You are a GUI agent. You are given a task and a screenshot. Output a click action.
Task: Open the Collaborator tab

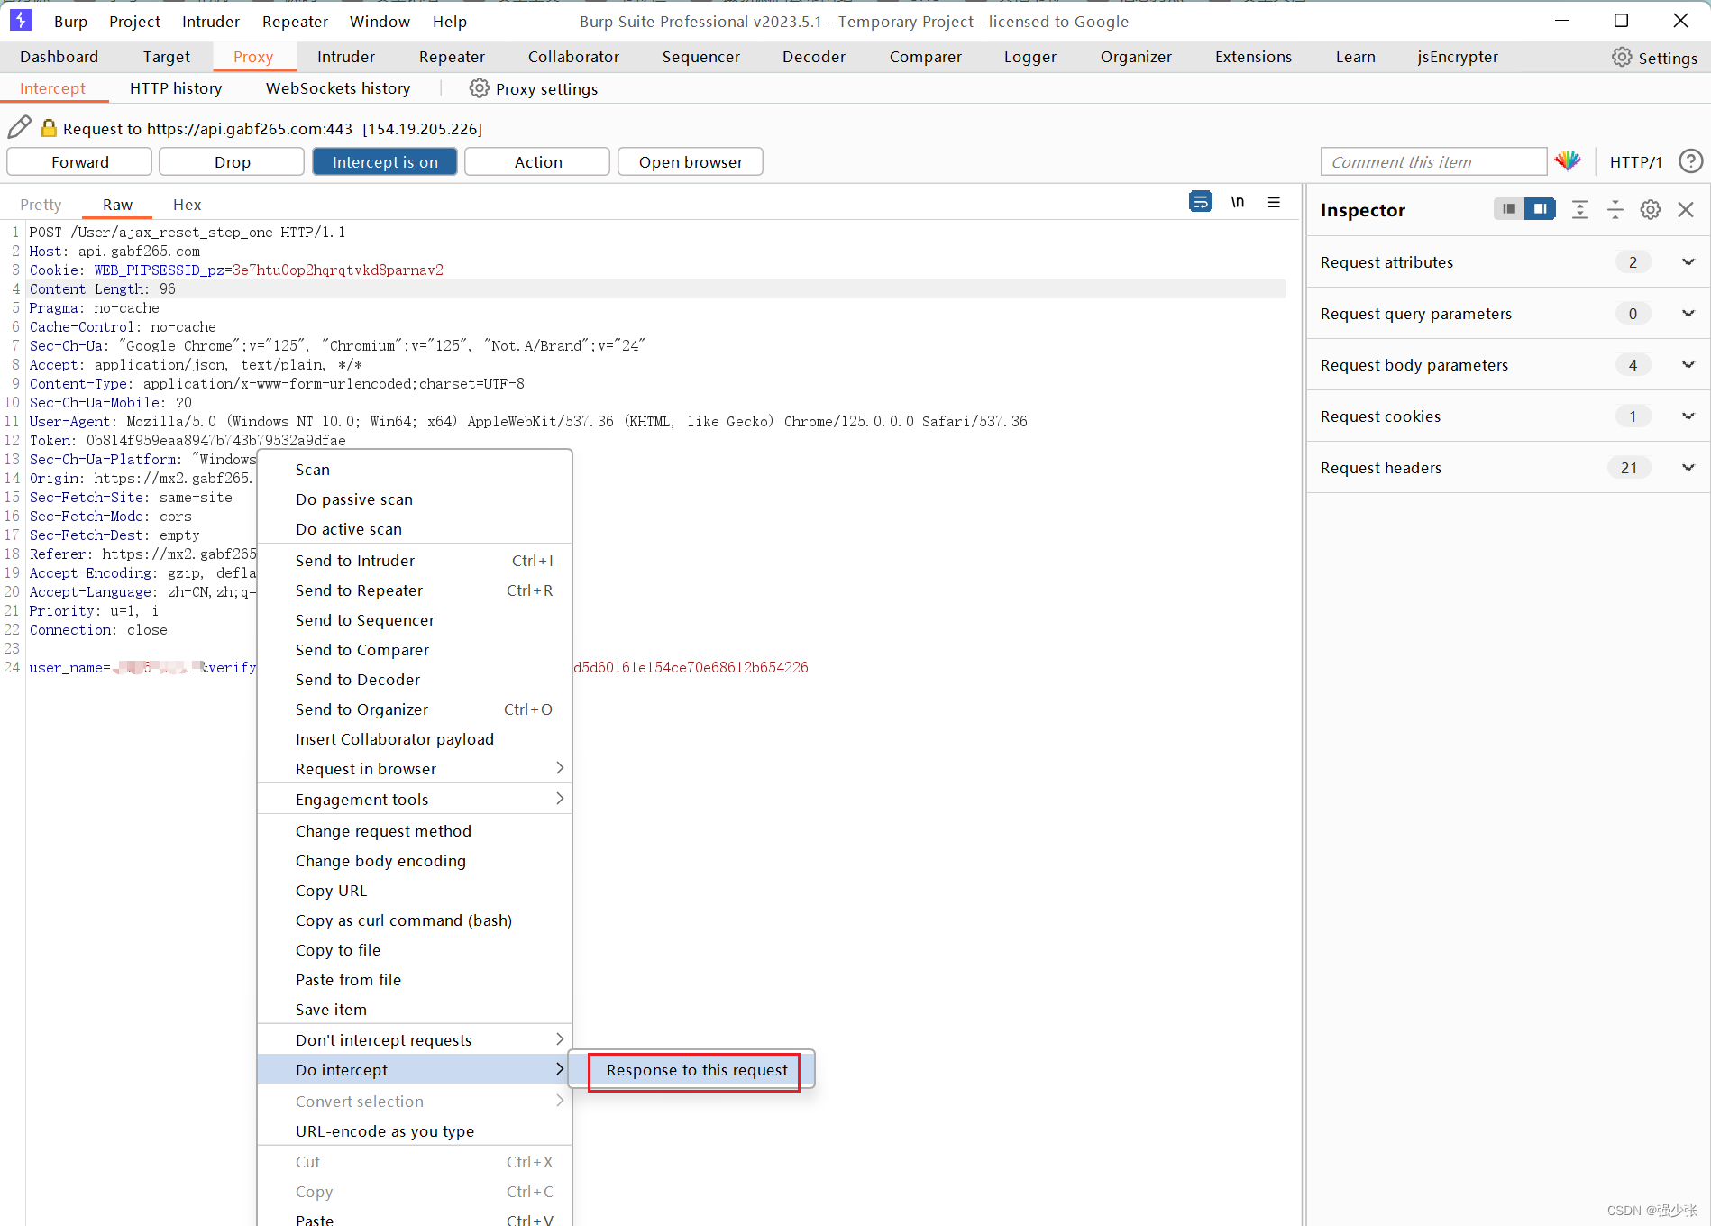[x=573, y=57]
